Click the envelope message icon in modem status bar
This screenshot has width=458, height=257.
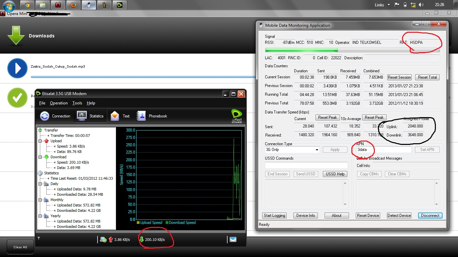tap(233, 240)
